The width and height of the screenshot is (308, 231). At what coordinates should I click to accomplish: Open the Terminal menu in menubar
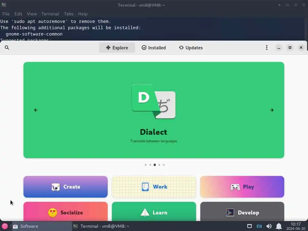pos(50,14)
